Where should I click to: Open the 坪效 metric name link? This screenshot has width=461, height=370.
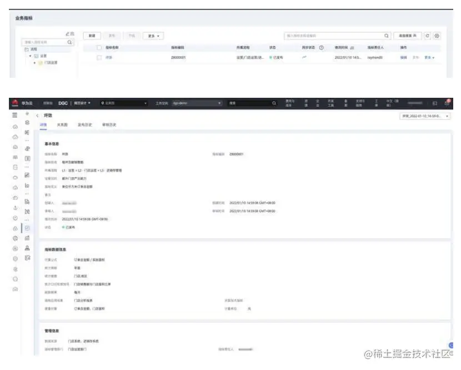109,58
